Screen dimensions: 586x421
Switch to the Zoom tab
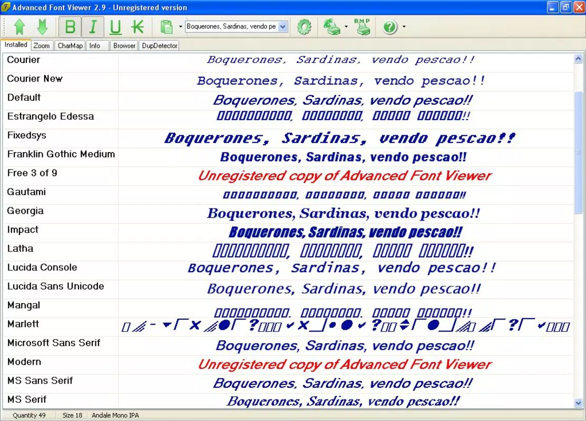coord(42,46)
